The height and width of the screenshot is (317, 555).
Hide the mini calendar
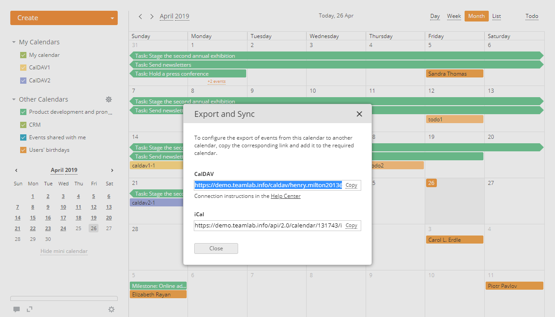(x=64, y=251)
